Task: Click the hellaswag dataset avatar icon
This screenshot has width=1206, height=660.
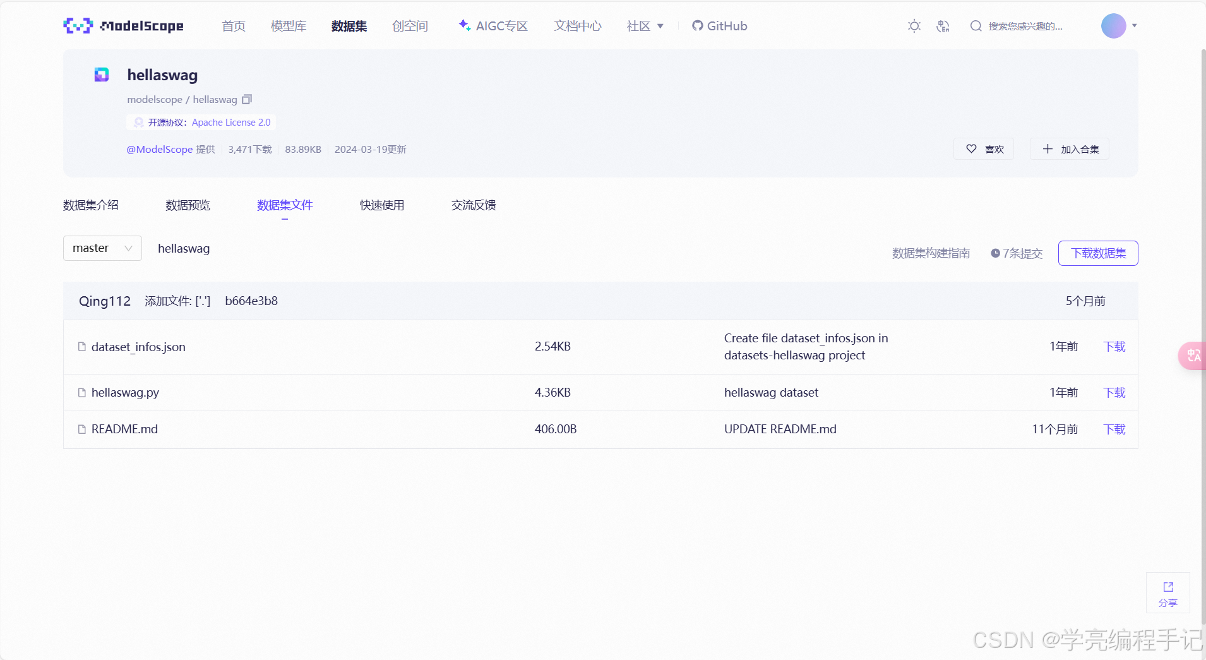Action: pyautogui.click(x=101, y=74)
